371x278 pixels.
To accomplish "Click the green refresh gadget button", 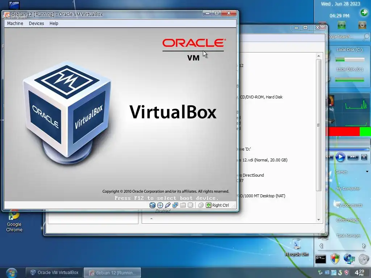I will [x=342, y=25].
